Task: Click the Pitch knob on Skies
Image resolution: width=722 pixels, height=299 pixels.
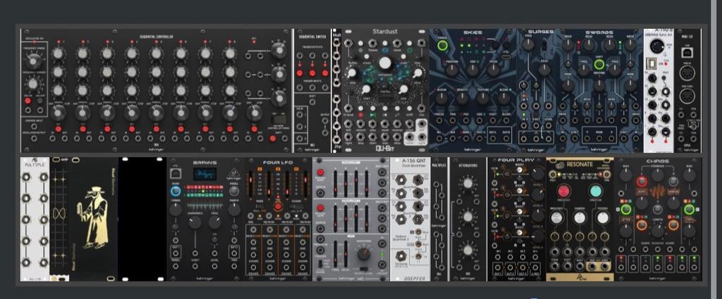Action: tap(494, 70)
